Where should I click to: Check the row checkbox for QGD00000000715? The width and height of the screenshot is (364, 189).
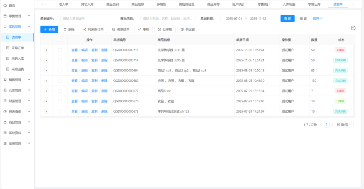pyautogui.click(x=60, y=50)
